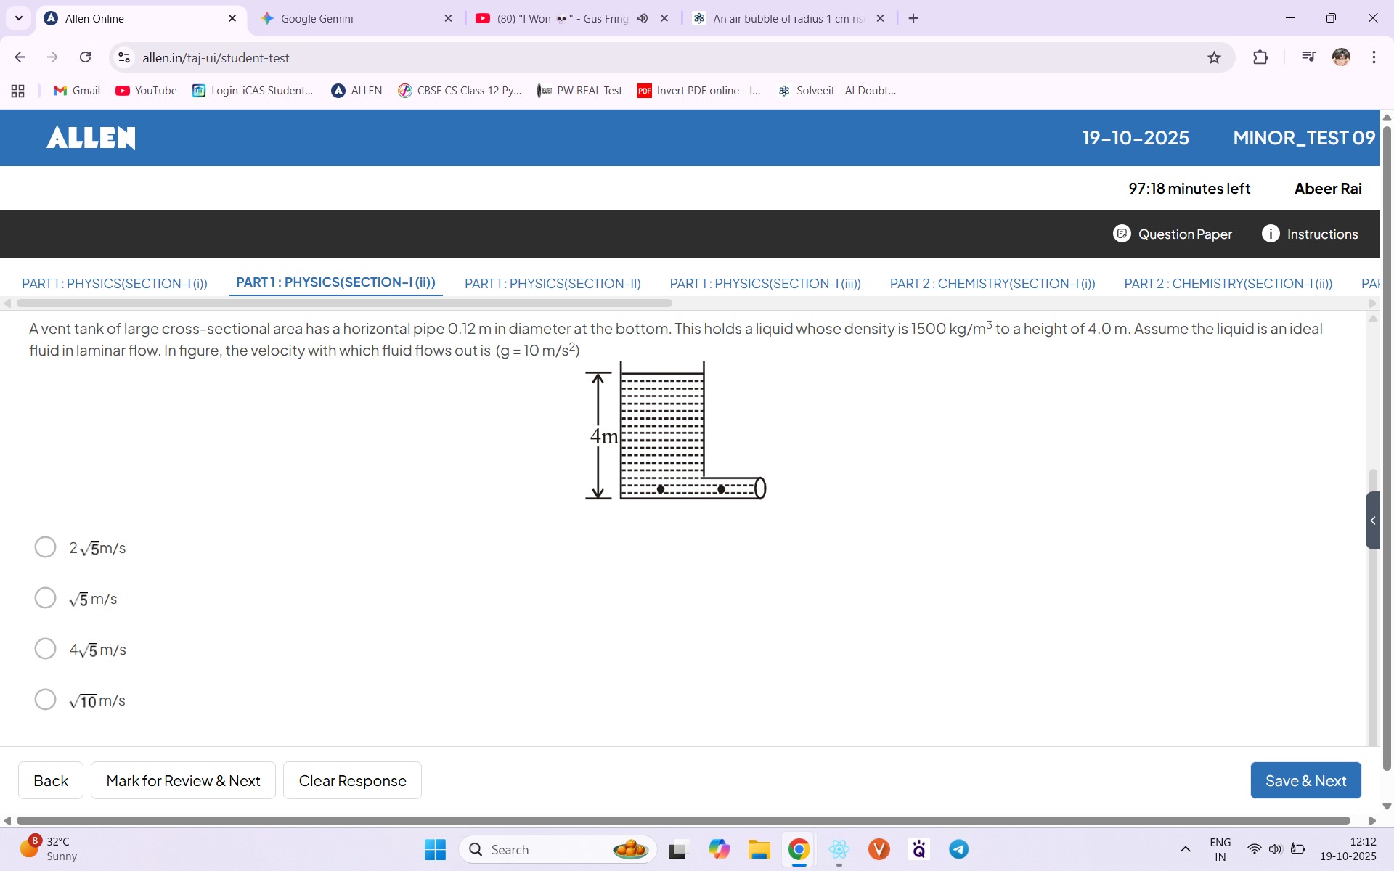Select answer option √5 m/s
The image size is (1394, 871).
tap(45, 597)
